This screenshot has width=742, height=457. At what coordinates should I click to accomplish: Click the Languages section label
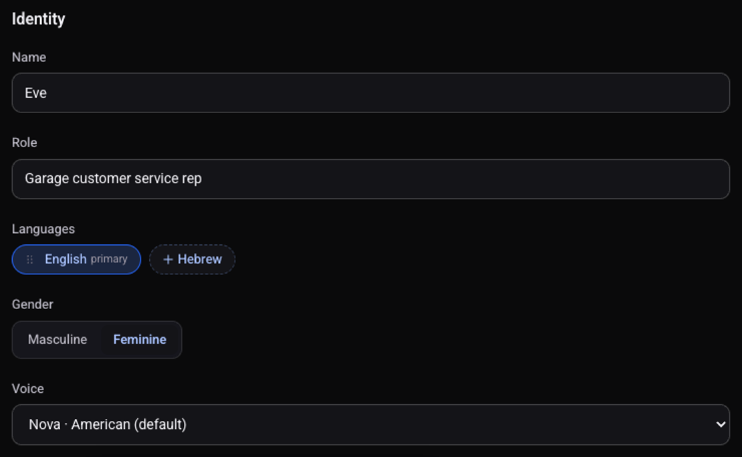tap(43, 230)
